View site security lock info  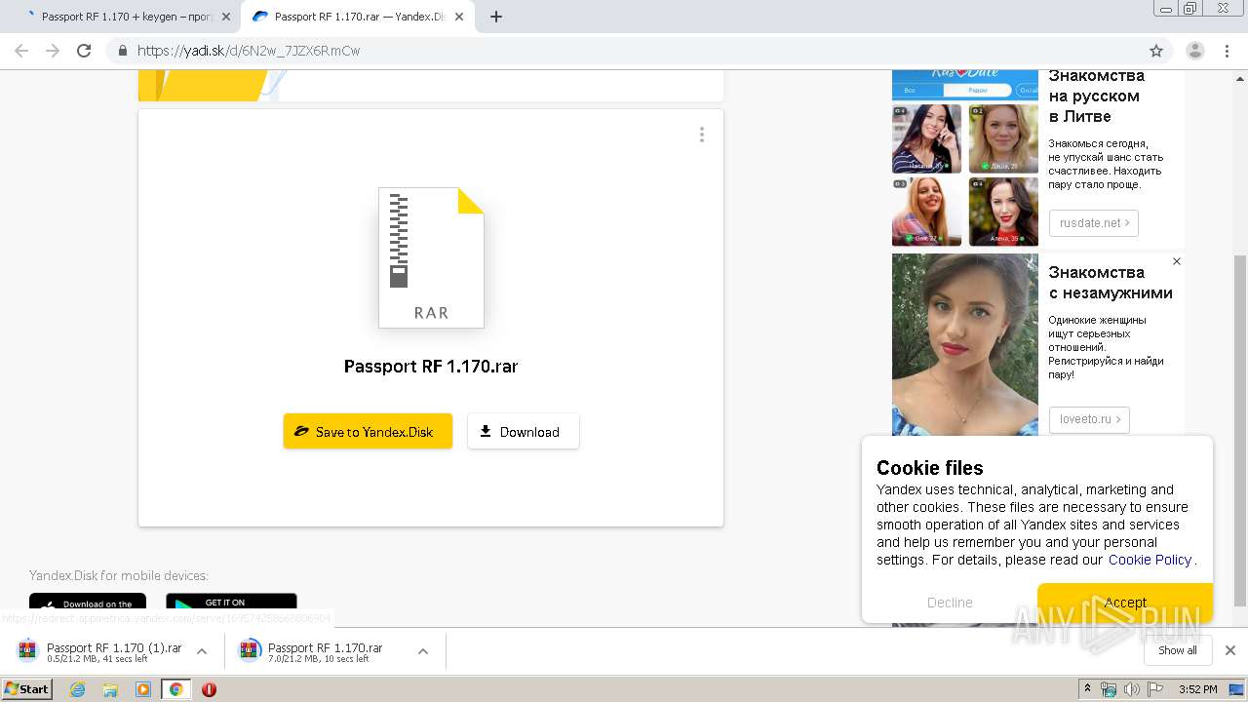click(122, 51)
